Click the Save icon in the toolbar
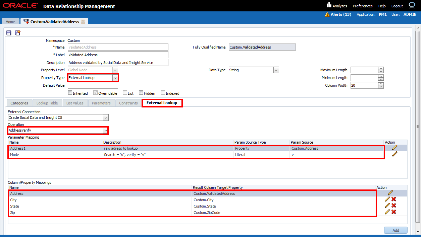 pyautogui.click(x=9, y=33)
